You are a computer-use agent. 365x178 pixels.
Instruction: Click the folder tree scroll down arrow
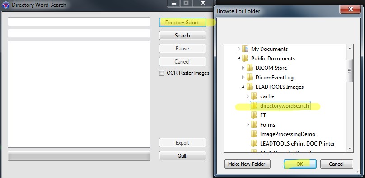349,149
